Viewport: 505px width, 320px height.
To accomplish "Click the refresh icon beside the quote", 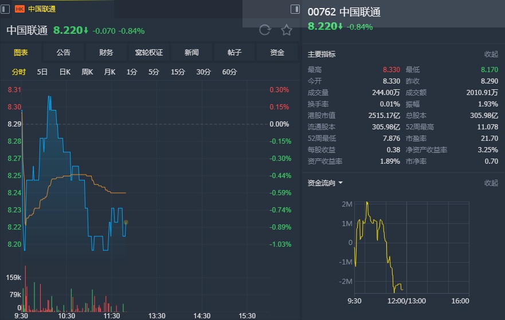I will (x=264, y=30).
